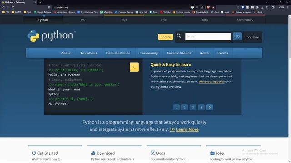The width and height of the screenshot is (291, 163).
Task: Open a new browser tab with plus button
Action: pyautogui.click(x=40, y=2)
